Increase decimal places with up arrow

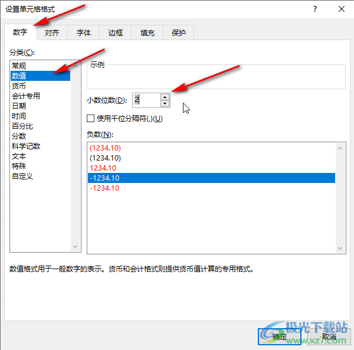(165, 97)
